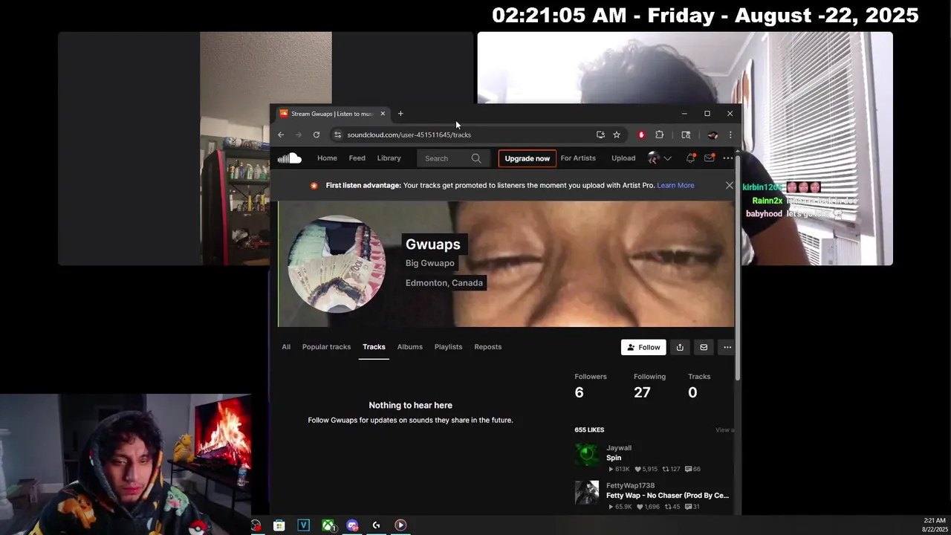
Task: Open a new browser tab
Action: pos(400,114)
